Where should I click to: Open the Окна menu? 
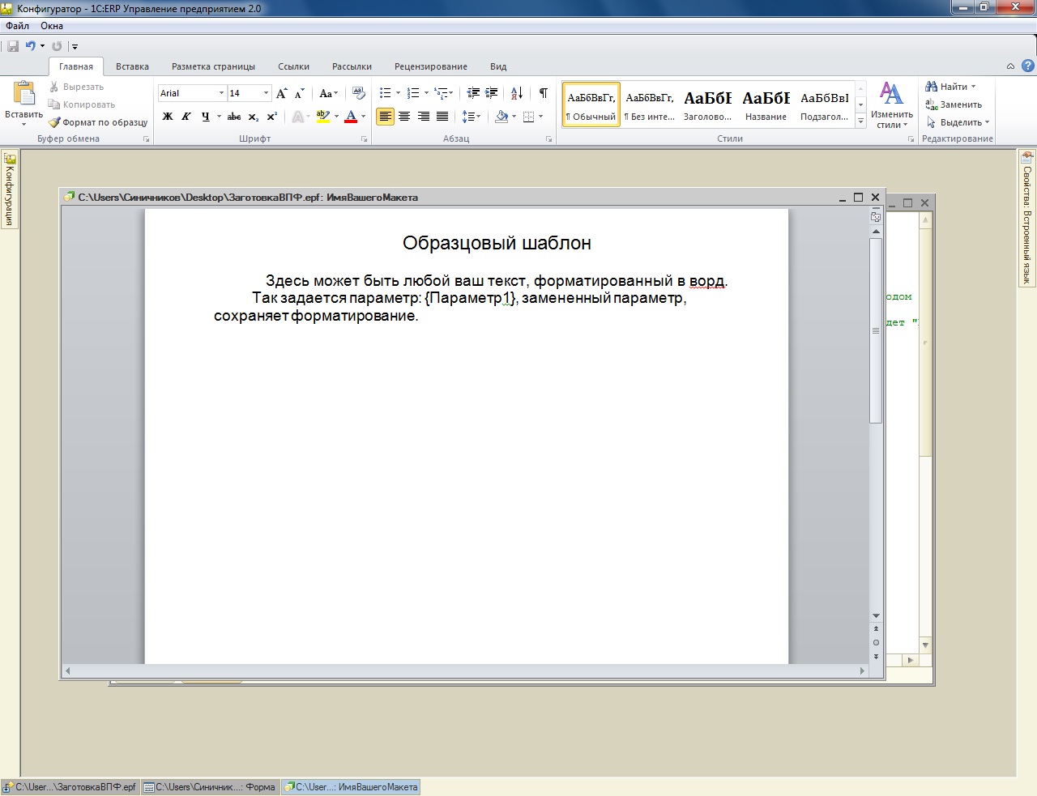[x=52, y=26]
